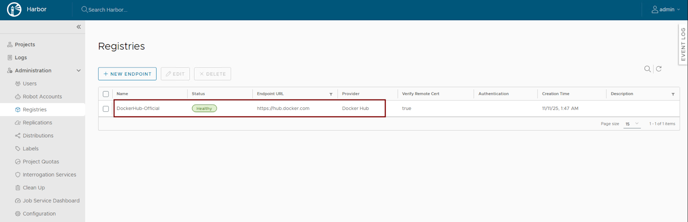Go to Users administration
The image size is (688, 222).
(x=30, y=84)
